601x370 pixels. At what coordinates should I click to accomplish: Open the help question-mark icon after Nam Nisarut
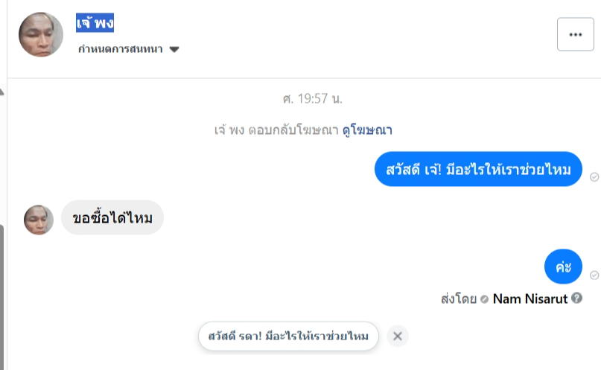tap(577, 299)
